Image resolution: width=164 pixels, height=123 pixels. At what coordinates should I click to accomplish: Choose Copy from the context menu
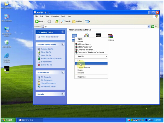pyautogui.click(x=91, y=63)
